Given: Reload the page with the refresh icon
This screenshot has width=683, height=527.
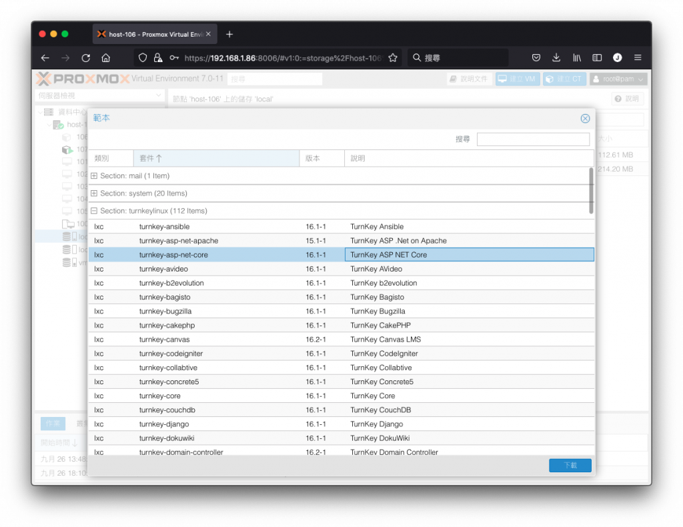Looking at the screenshot, I should click(86, 58).
